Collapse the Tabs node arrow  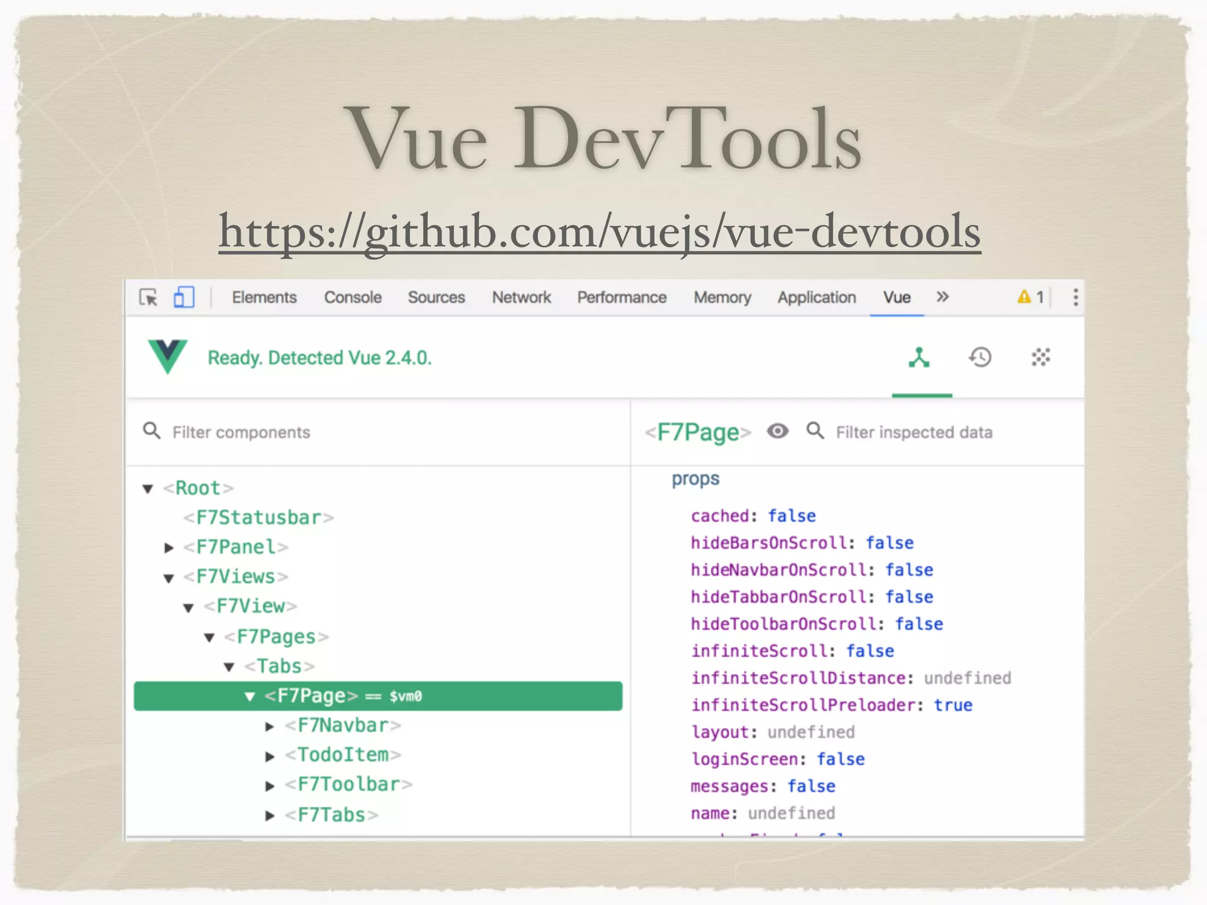[229, 667]
